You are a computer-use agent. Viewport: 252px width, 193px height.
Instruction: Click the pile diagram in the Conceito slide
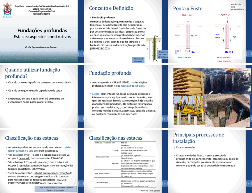[154, 49]
